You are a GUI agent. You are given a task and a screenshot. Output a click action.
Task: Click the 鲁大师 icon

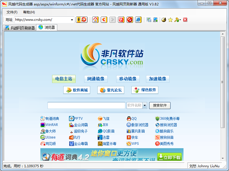43,131
